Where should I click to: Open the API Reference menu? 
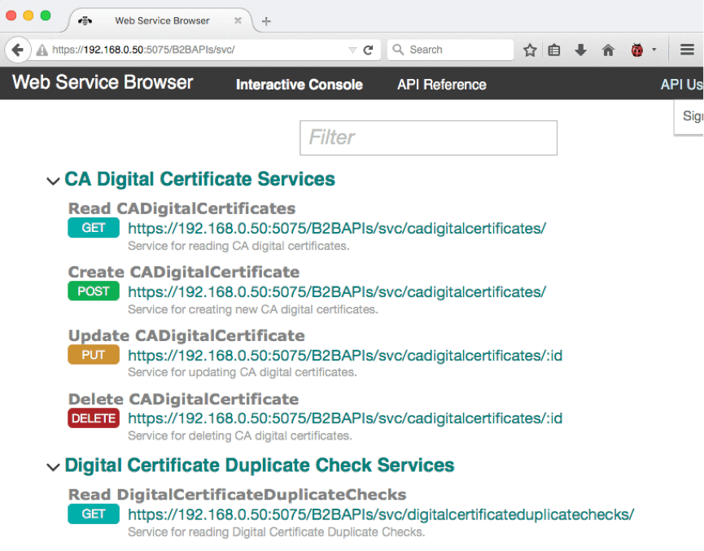[441, 85]
